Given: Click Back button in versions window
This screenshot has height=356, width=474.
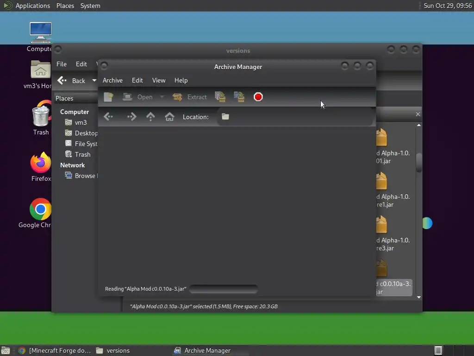Looking at the screenshot, I should point(72,81).
